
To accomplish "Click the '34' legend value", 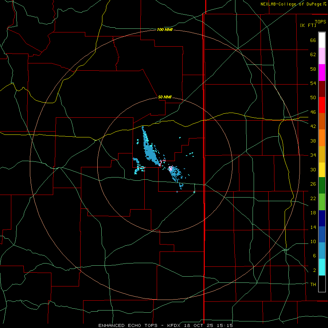I will coord(313,155).
